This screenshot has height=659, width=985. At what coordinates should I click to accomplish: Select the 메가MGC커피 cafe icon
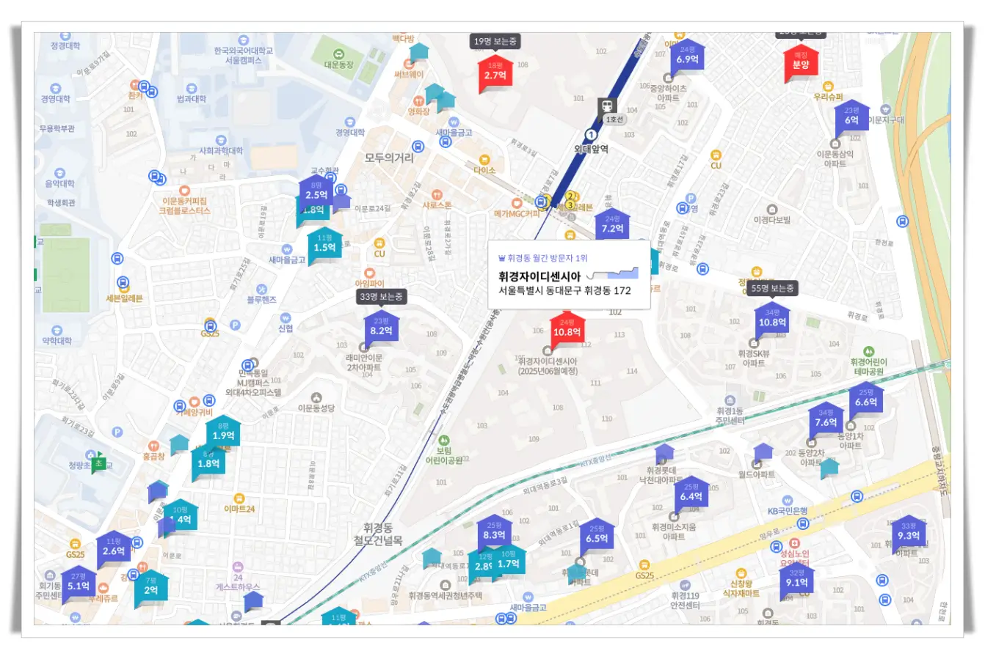point(517,202)
